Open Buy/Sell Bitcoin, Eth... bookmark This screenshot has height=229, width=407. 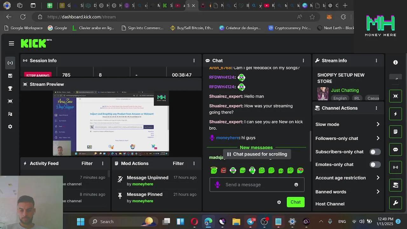[192, 28]
